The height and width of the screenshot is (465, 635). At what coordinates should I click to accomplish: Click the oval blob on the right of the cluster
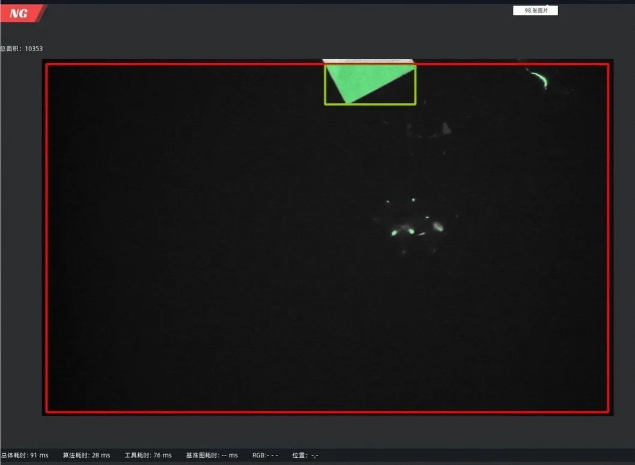(438, 226)
